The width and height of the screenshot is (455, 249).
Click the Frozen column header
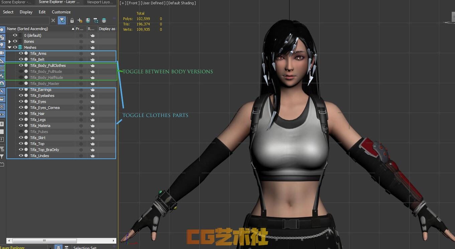[x=81, y=29]
